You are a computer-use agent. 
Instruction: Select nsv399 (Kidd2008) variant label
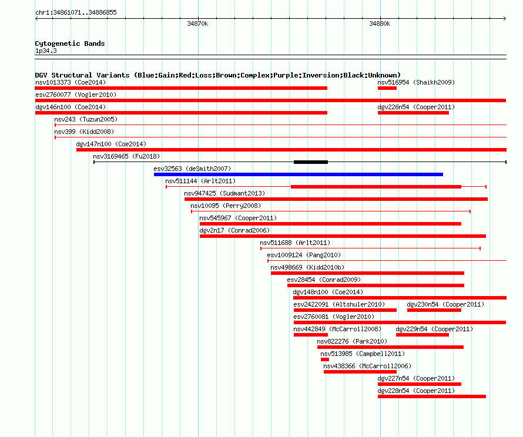(x=84, y=132)
